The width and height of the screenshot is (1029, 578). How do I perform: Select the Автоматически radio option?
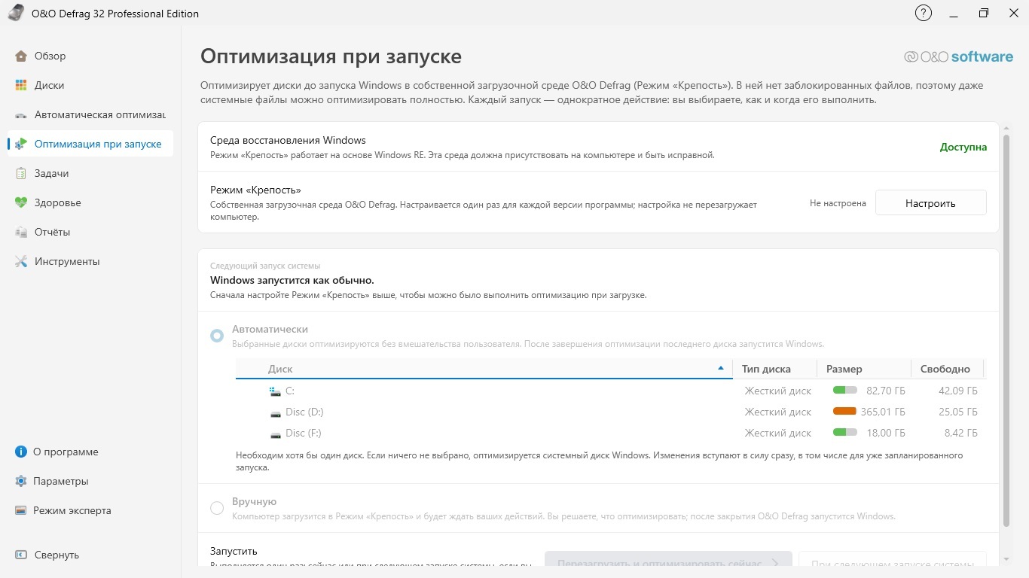217,336
